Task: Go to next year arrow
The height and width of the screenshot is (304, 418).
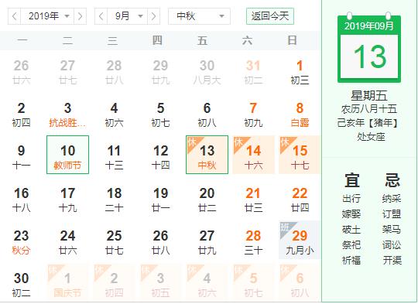Action: coord(80,16)
